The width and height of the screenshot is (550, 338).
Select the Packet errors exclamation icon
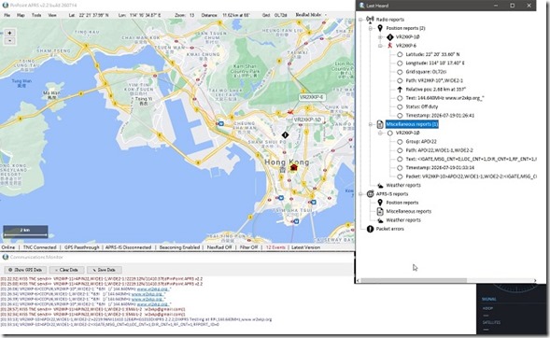(370, 229)
